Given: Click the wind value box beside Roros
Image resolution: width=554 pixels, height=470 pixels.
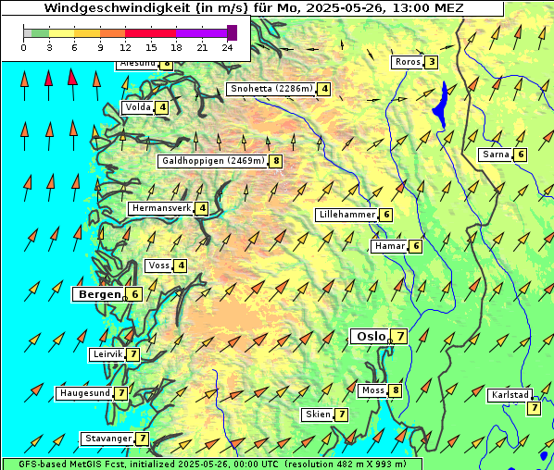Looking at the screenshot, I should coord(432,62).
